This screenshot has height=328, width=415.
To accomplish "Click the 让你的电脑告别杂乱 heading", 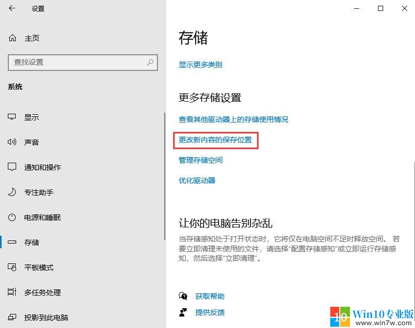I will click(225, 223).
